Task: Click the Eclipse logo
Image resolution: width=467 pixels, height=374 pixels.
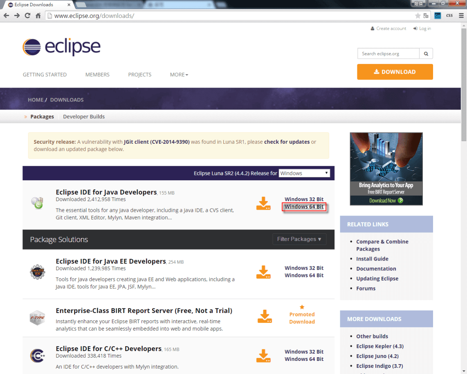Action: [61, 46]
